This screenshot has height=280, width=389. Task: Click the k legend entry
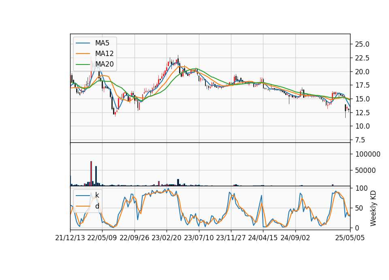97,195
